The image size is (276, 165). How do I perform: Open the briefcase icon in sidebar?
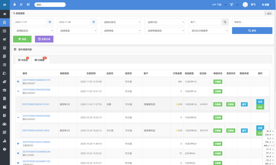tap(5, 90)
